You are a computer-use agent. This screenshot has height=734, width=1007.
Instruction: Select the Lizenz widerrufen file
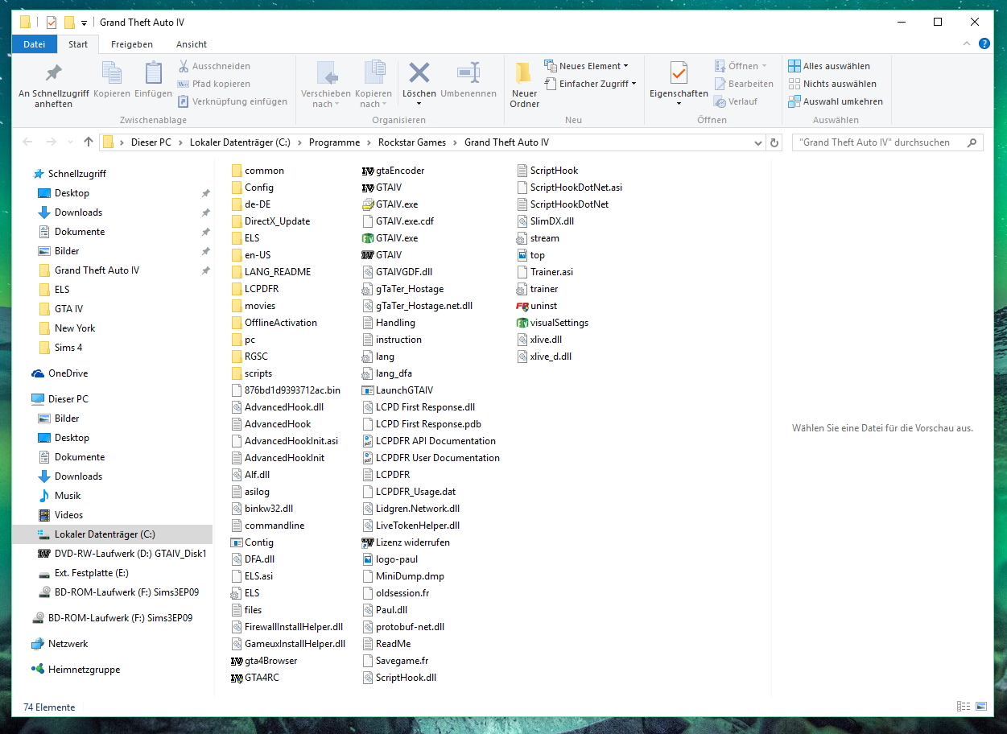click(407, 542)
